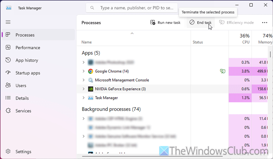This screenshot has width=273, height=159.
Task: Switch to the Details page
Action: [x=38, y=98]
